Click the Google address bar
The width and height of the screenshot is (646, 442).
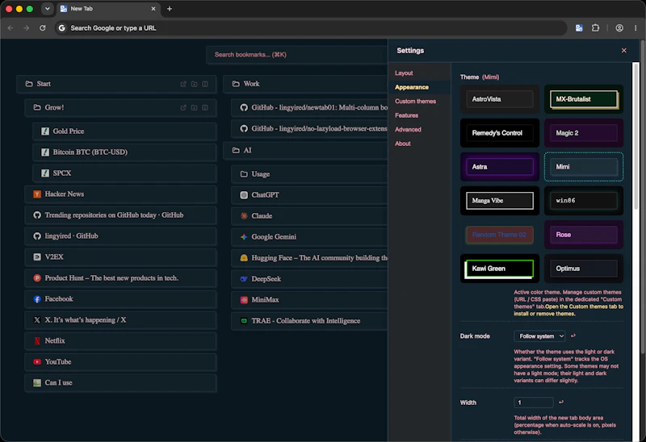311,28
